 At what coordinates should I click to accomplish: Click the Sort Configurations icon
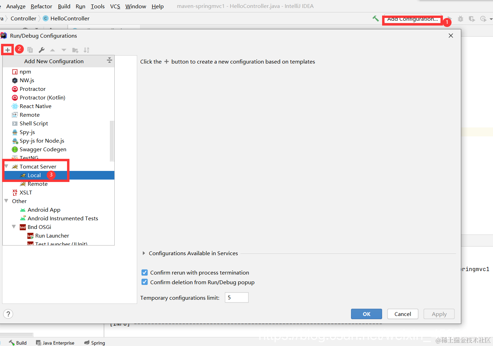click(x=86, y=50)
